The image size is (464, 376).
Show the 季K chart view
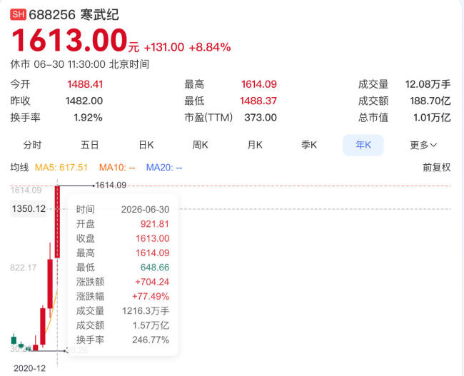click(309, 145)
